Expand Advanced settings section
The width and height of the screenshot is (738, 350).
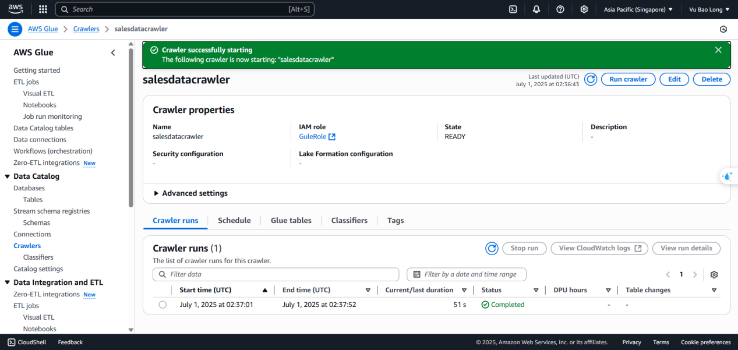click(x=190, y=193)
